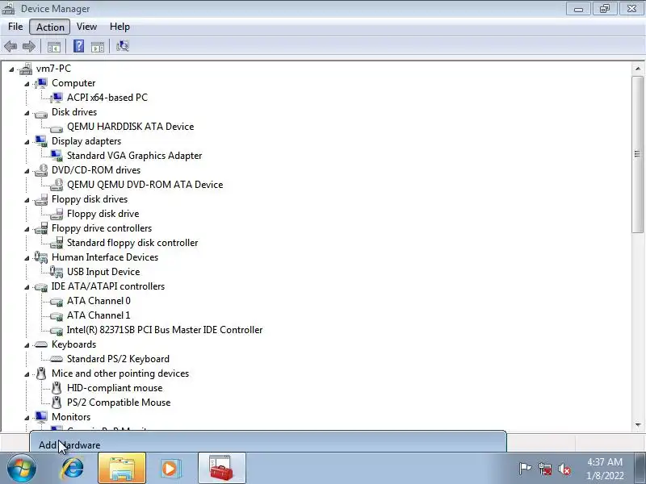Toggle the action pane toolbar icon

[x=98, y=47]
